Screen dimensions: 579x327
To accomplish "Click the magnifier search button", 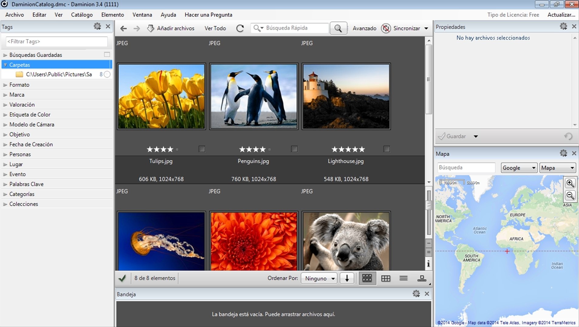I will [x=338, y=28].
